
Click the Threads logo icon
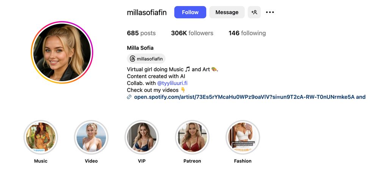point(132,59)
